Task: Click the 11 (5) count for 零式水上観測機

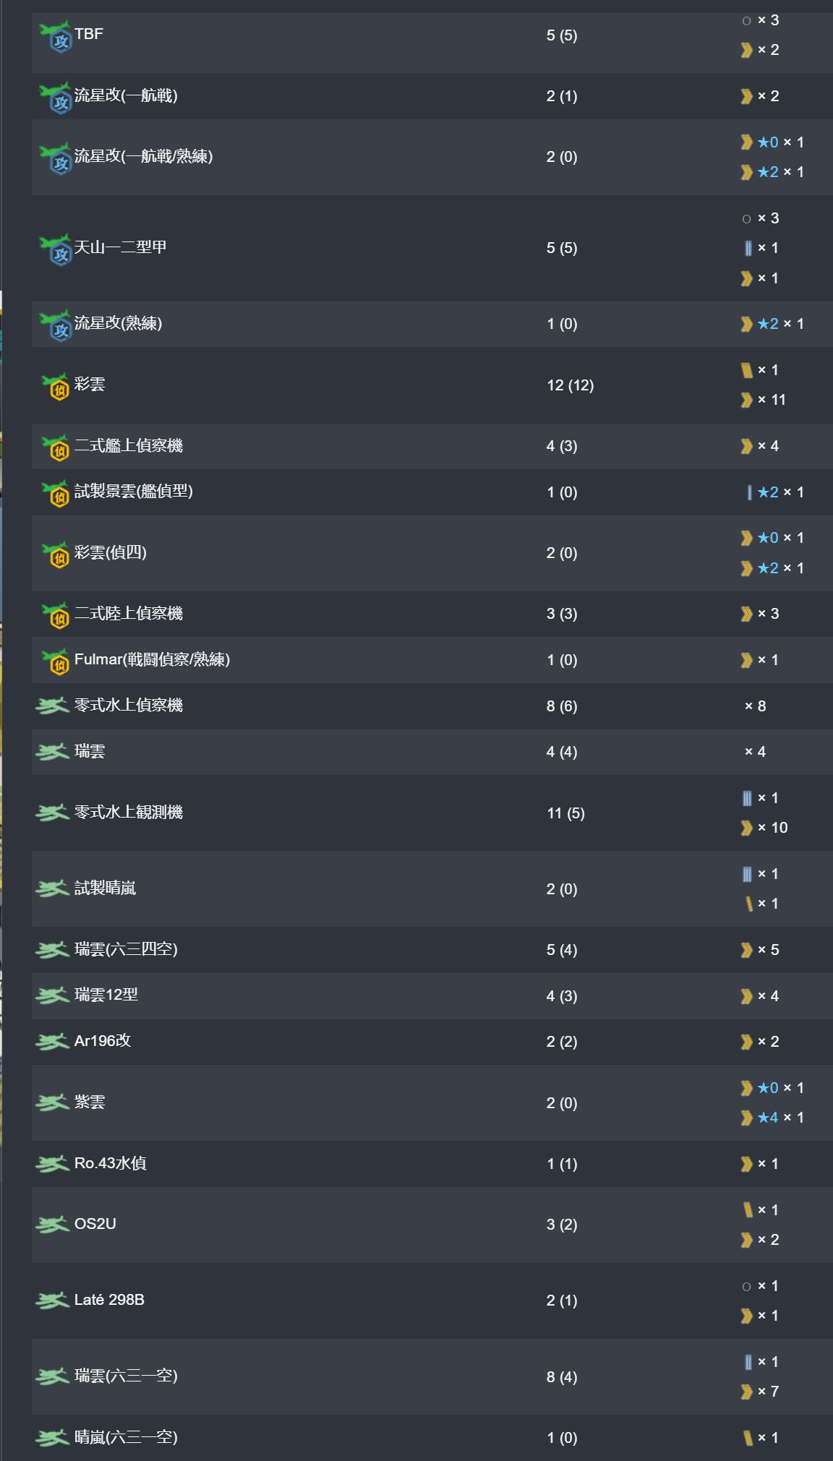Action: point(565,813)
